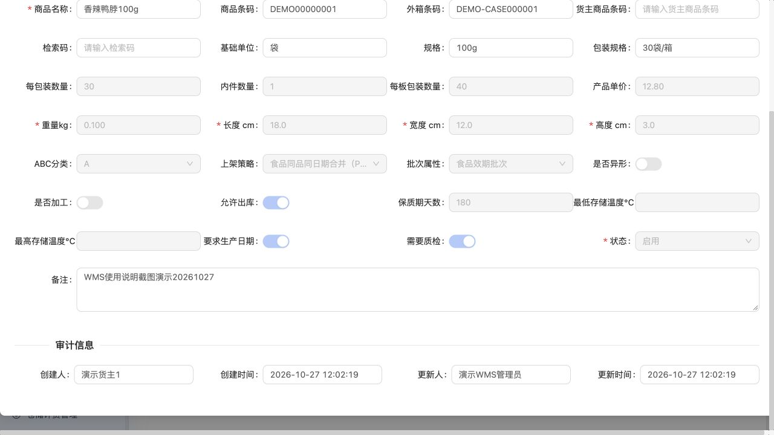The image size is (774, 435).
Task: Click the 创建时间 field
Action: click(x=322, y=375)
